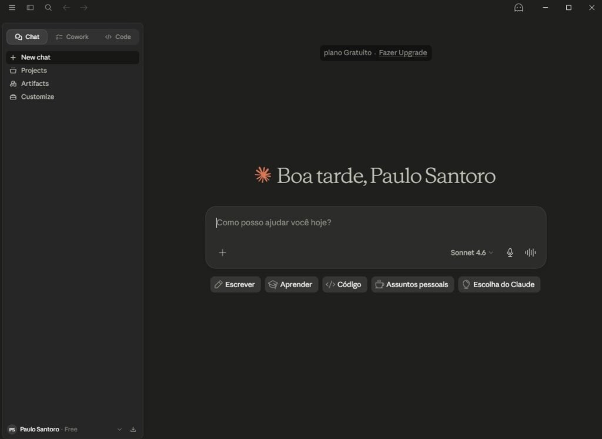The height and width of the screenshot is (439, 602).
Task: Click the Assuntos pessoais button
Action: click(412, 284)
